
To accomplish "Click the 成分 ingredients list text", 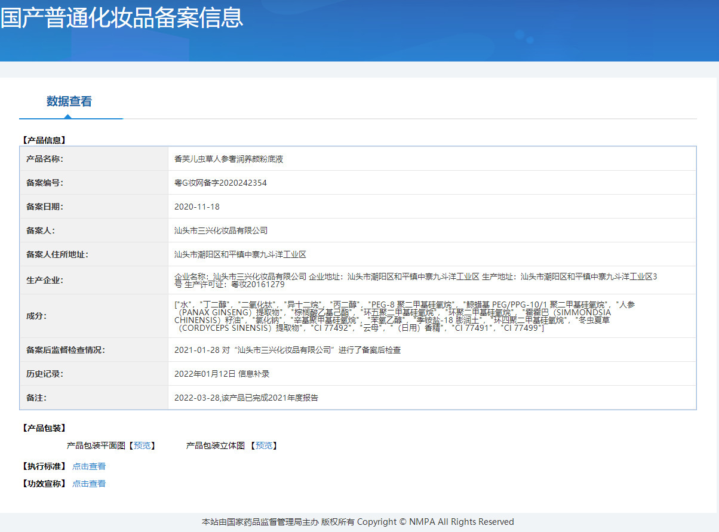I will click(x=404, y=316).
